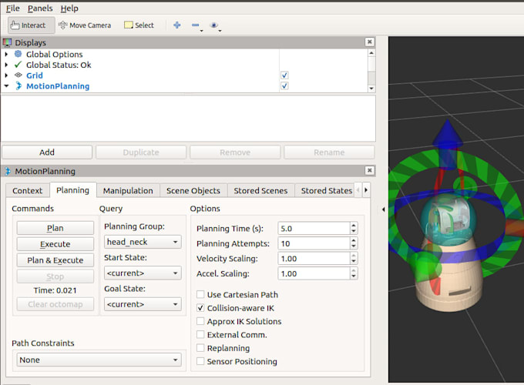Decrease Planning Attempts with the down arrow

coord(354,246)
